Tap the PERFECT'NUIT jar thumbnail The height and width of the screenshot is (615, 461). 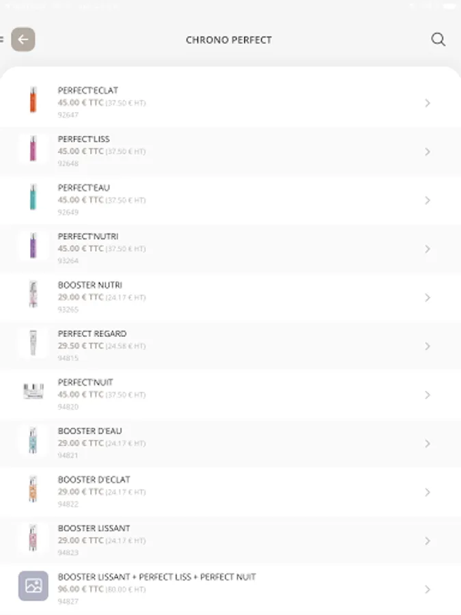pos(33,392)
